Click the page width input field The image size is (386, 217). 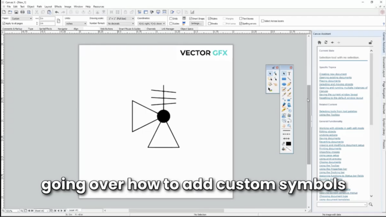click(x=47, y=18)
